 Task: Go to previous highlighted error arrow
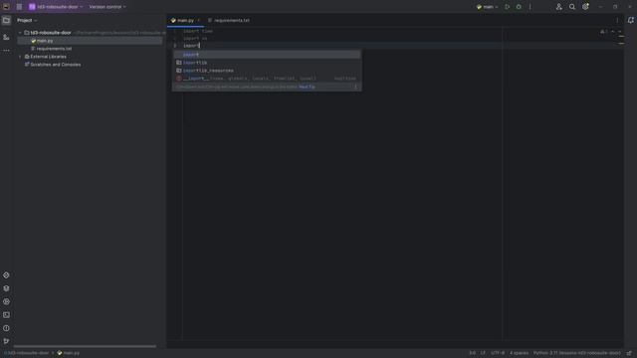click(613, 32)
